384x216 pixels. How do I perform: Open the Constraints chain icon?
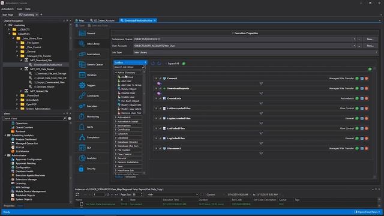pyautogui.click(x=82, y=96)
